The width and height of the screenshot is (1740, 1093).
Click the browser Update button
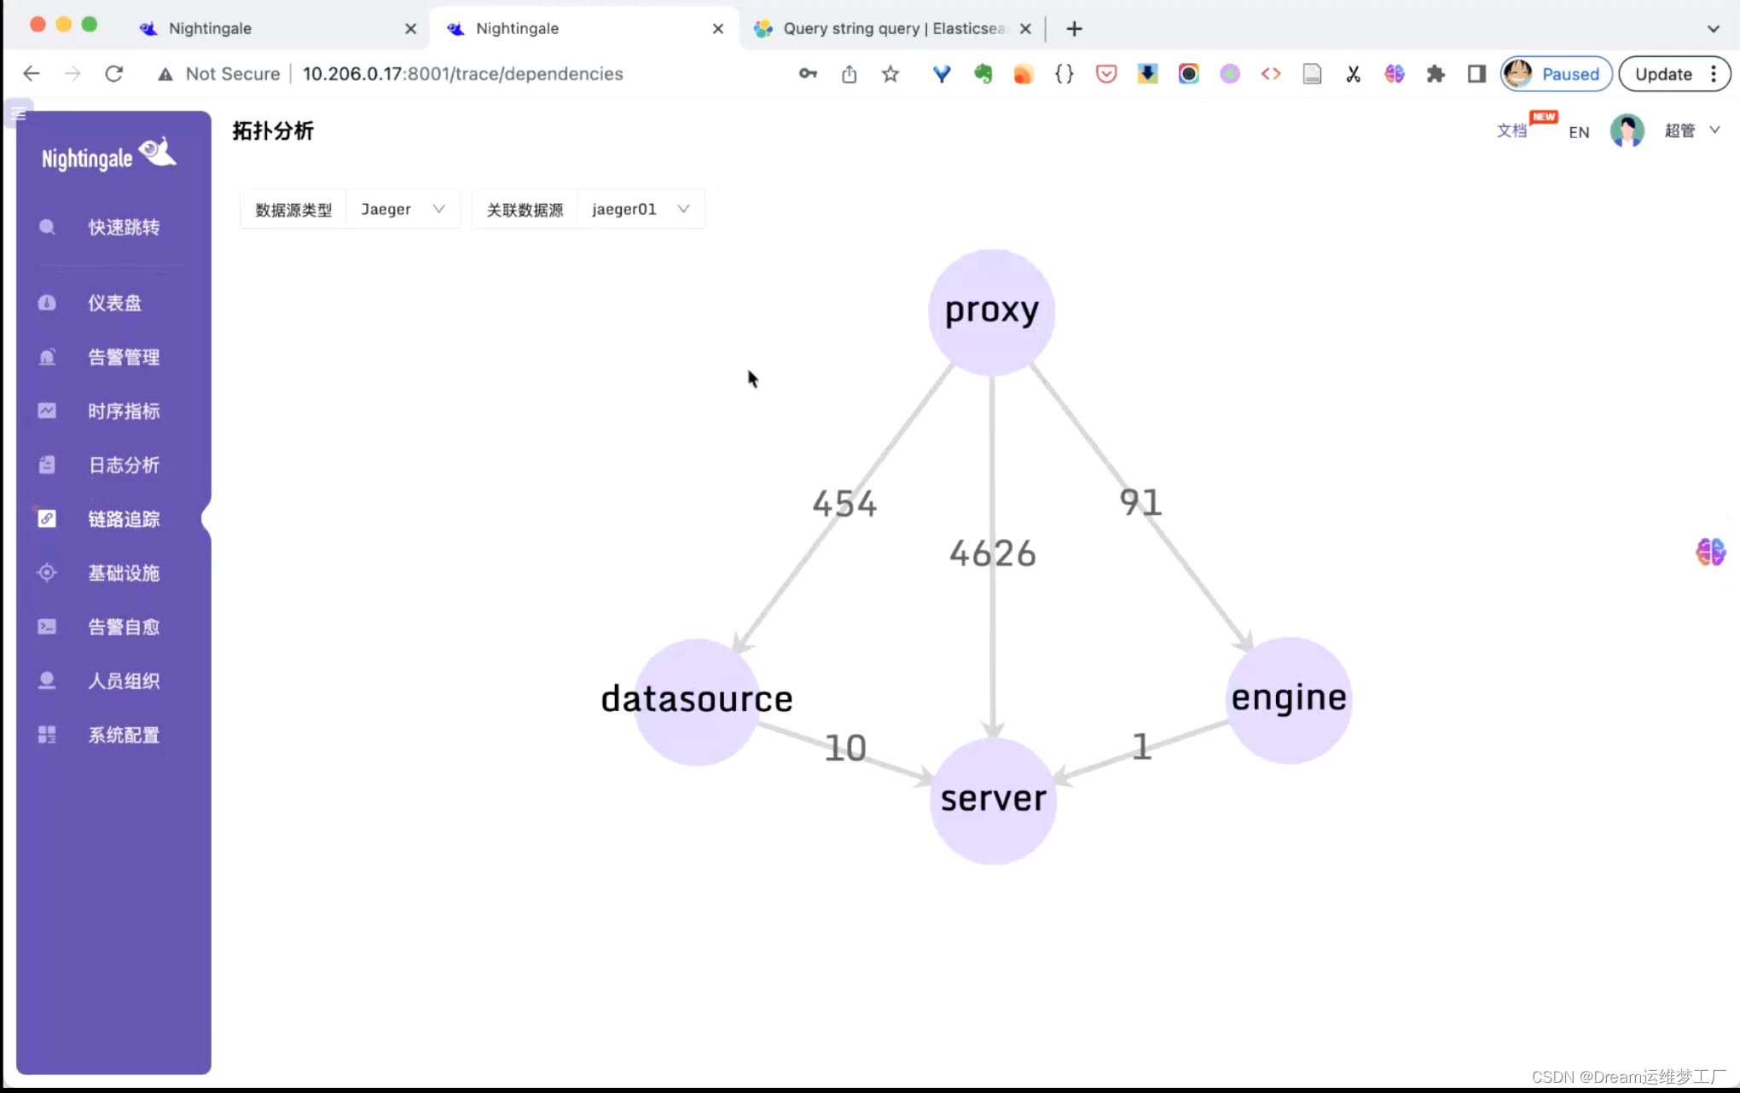(1663, 74)
